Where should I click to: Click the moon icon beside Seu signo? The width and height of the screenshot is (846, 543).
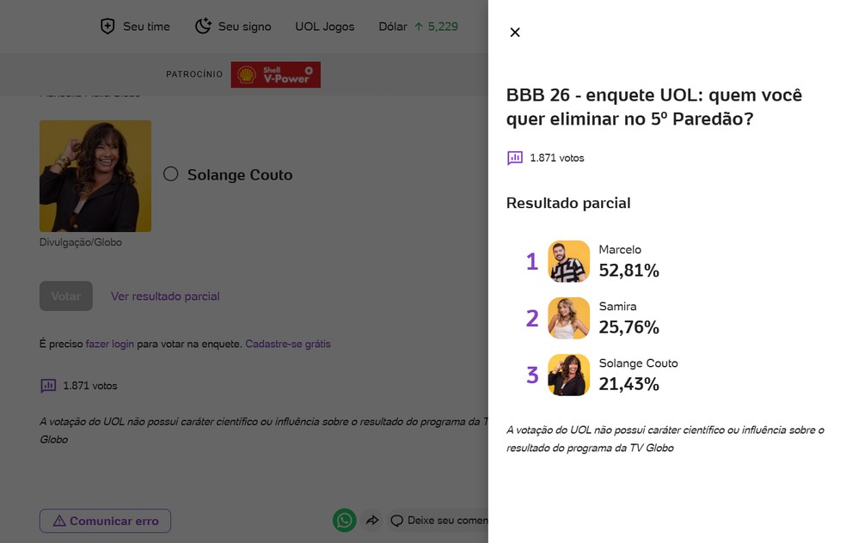(x=203, y=26)
